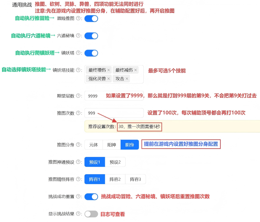Click help icon next to 镇妖塔技能
The image size is (260, 222).
pyautogui.click(x=78, y=70)
